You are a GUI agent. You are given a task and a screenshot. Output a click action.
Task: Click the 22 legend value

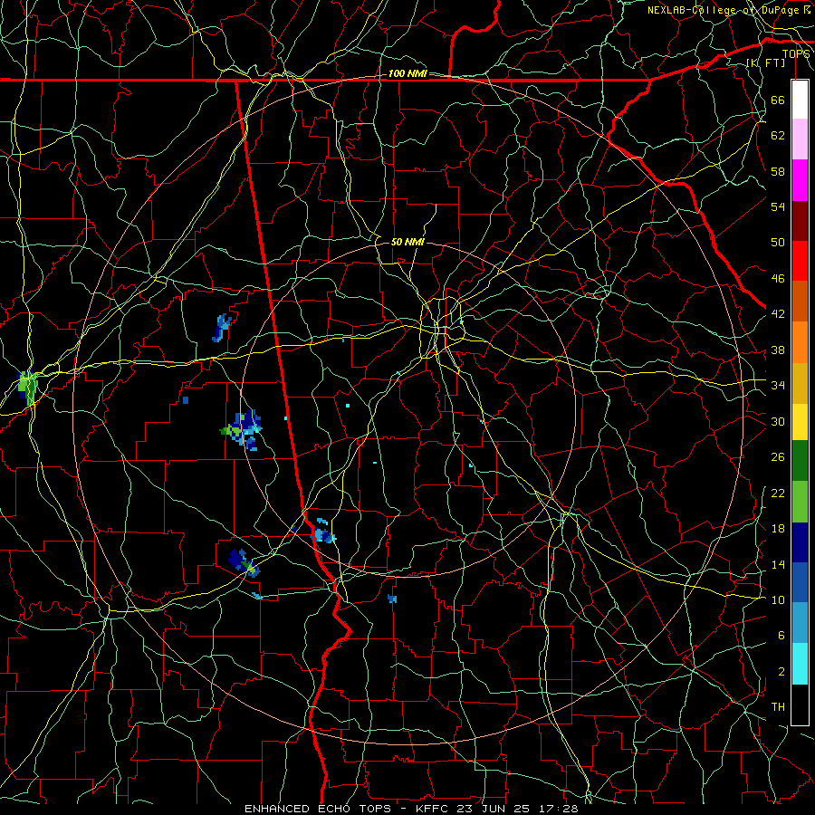[x=778, y=493]
